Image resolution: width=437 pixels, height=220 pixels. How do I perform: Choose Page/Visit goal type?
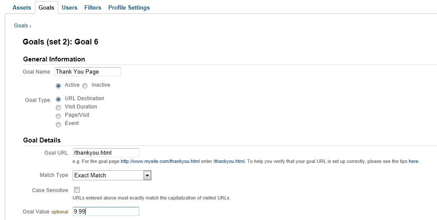[x=58, y=116]
